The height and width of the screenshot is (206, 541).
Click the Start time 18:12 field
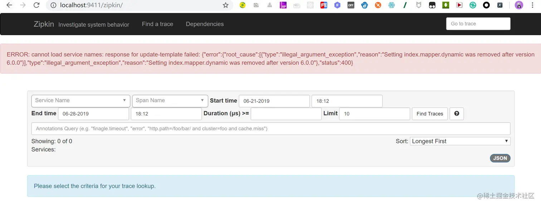pos(347,101)
